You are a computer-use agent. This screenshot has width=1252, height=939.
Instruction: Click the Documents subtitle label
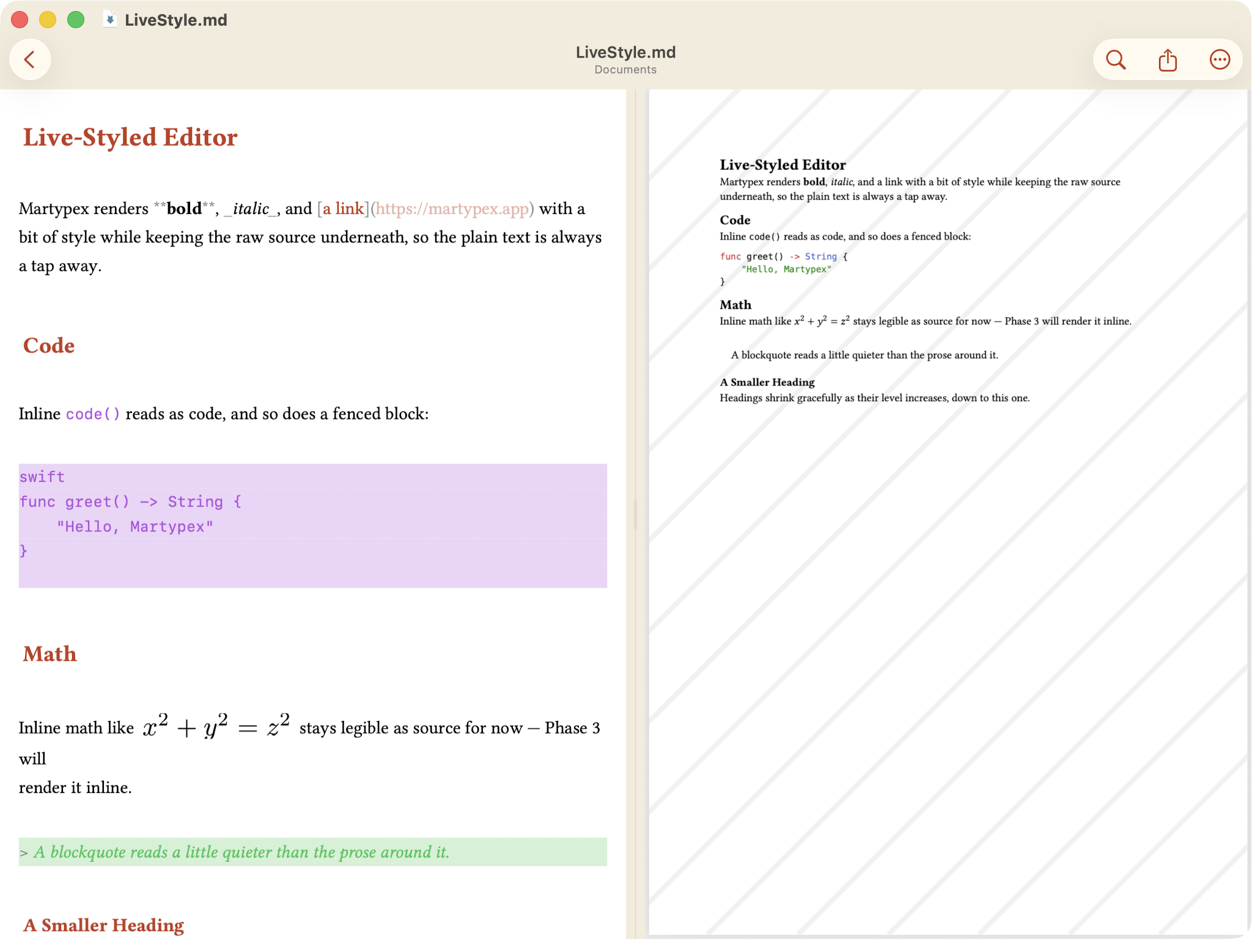point(625,70)
